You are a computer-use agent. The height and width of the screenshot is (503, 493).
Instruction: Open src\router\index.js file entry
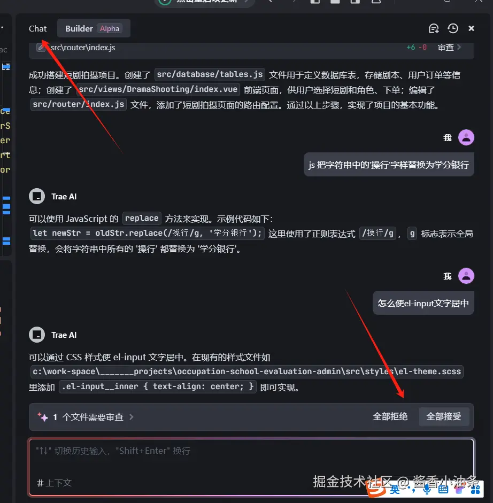coord(83,48)
